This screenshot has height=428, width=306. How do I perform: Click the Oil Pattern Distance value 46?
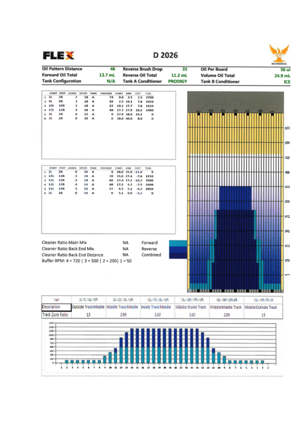coord(112,69)
